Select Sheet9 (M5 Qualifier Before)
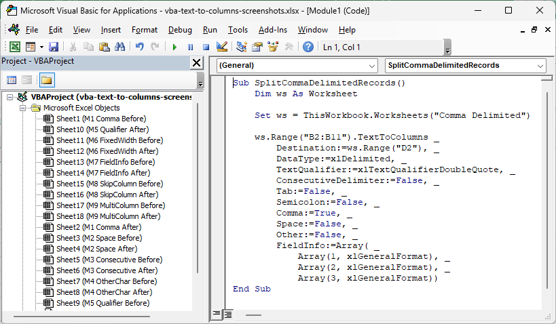This screenshot has width=556, height=324. click(103, 303)
